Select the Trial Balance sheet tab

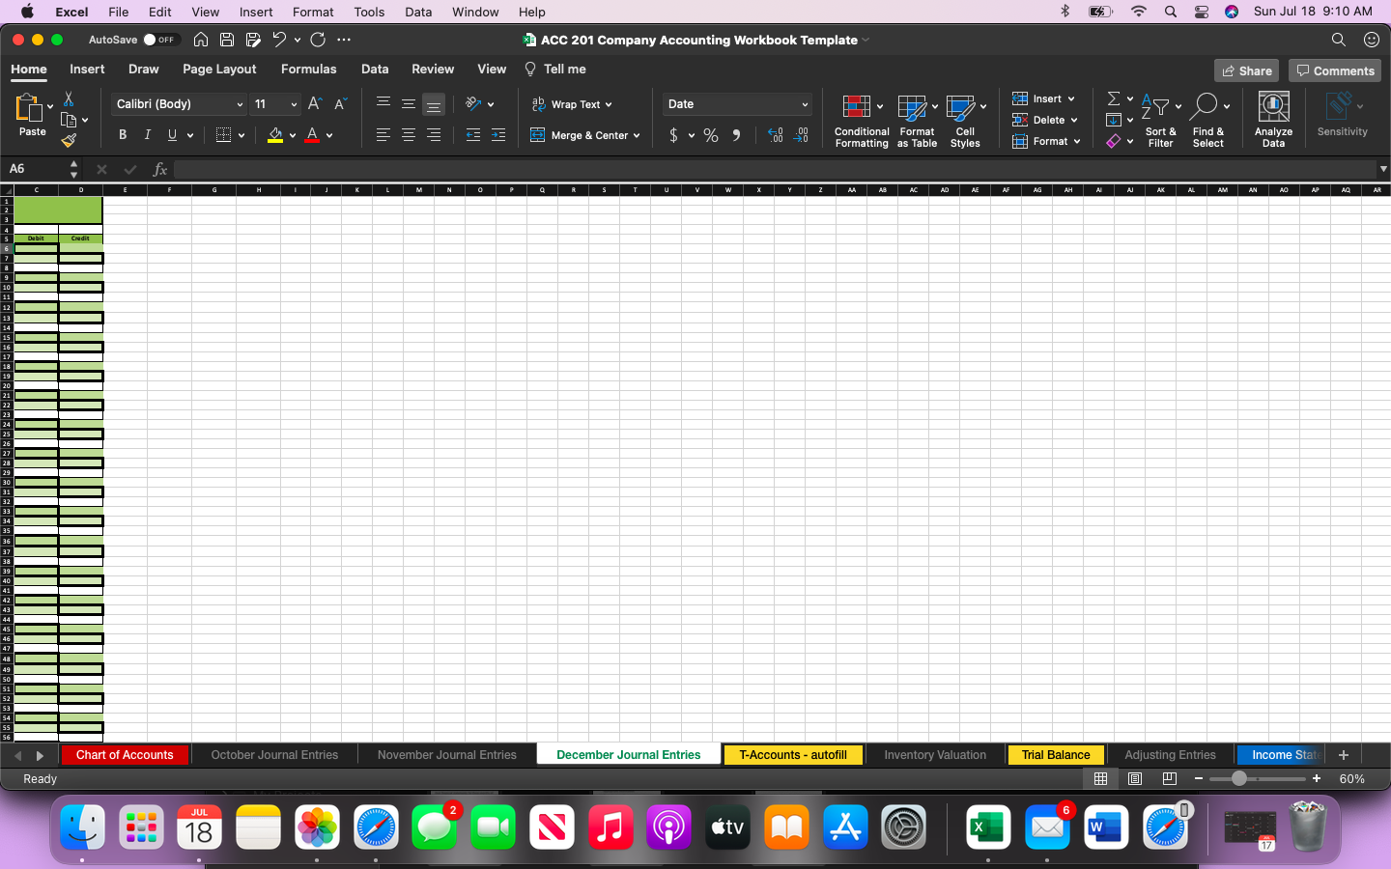click(1056, 755)
